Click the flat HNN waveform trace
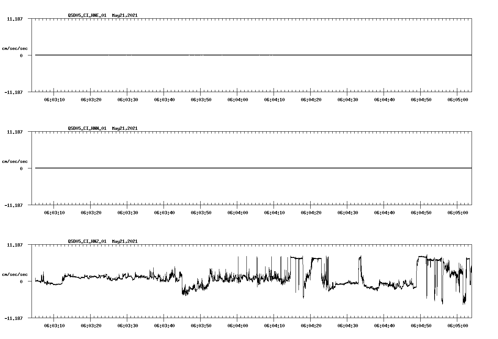This screenshot has height=339, width=498. [220, 168]
